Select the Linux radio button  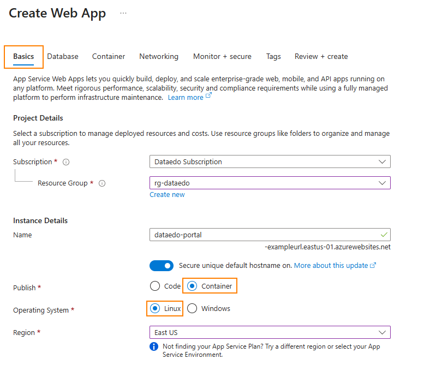pos(155,308)
